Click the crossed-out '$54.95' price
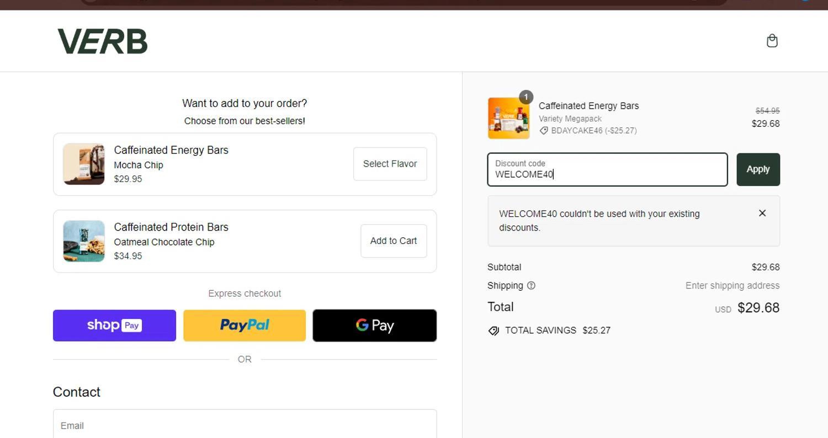The width and height of the screenshot is (828, 438). click(767, 111)
